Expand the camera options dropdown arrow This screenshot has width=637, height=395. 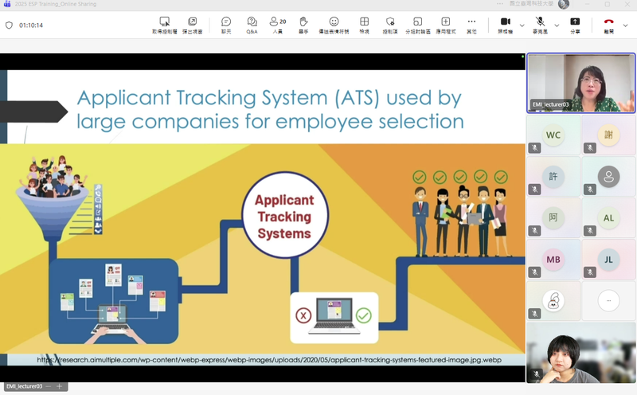(522, 25)
